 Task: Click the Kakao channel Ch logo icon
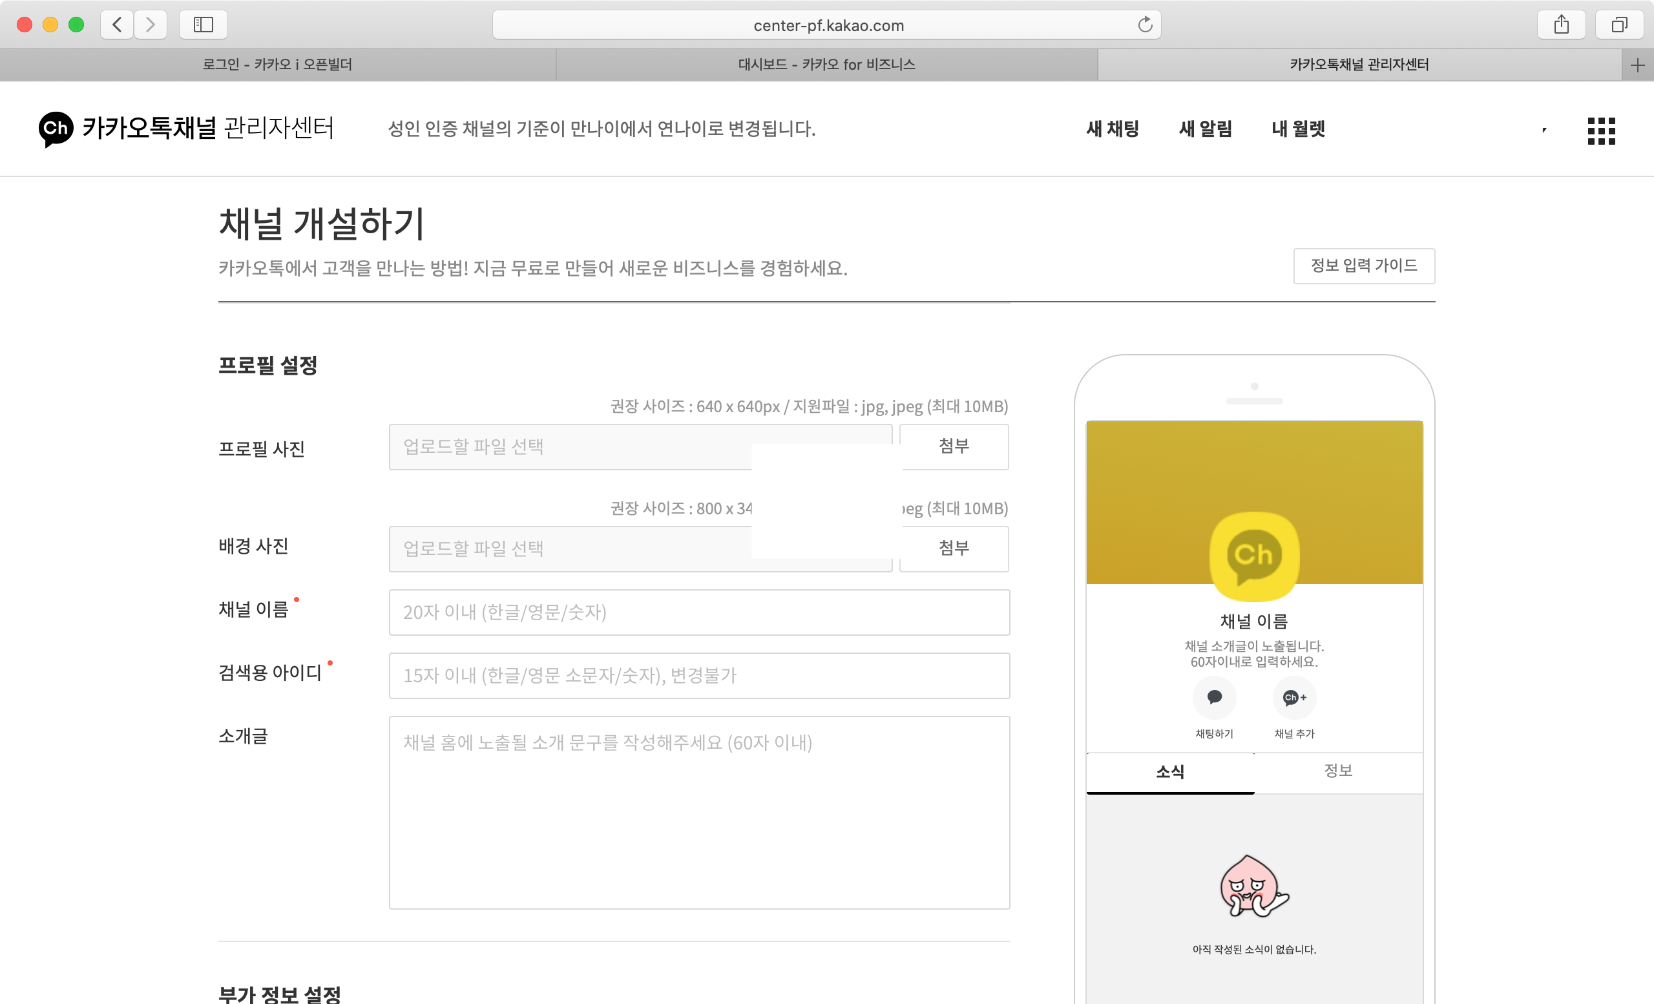55,128
